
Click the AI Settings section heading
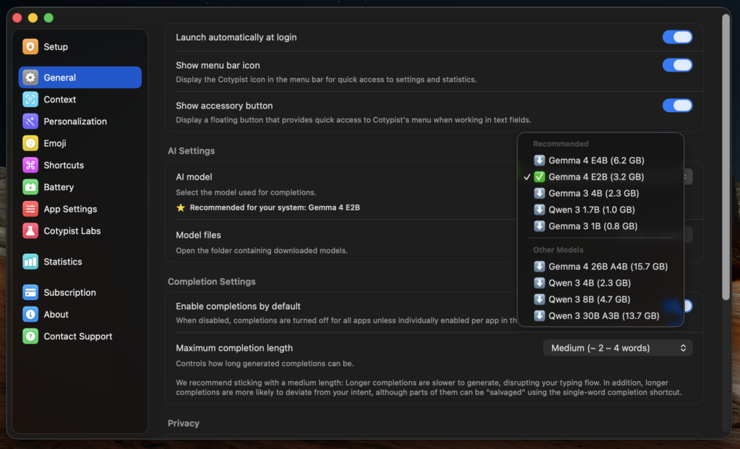coord(191,151)
